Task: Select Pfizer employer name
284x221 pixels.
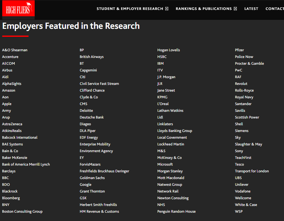Action: point(239,50)
